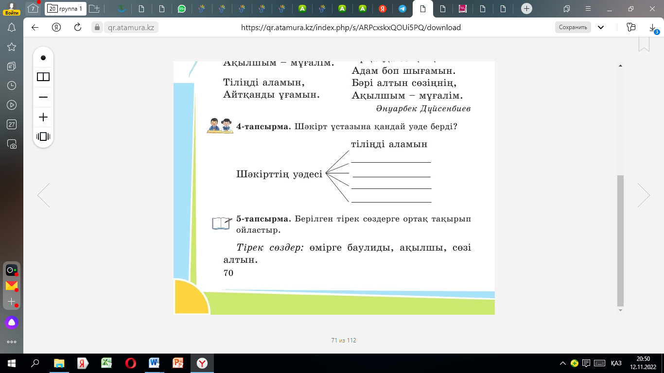Open the collections icon in sidebar
Viewport: 664px width, 373px height.
point(12,66)
